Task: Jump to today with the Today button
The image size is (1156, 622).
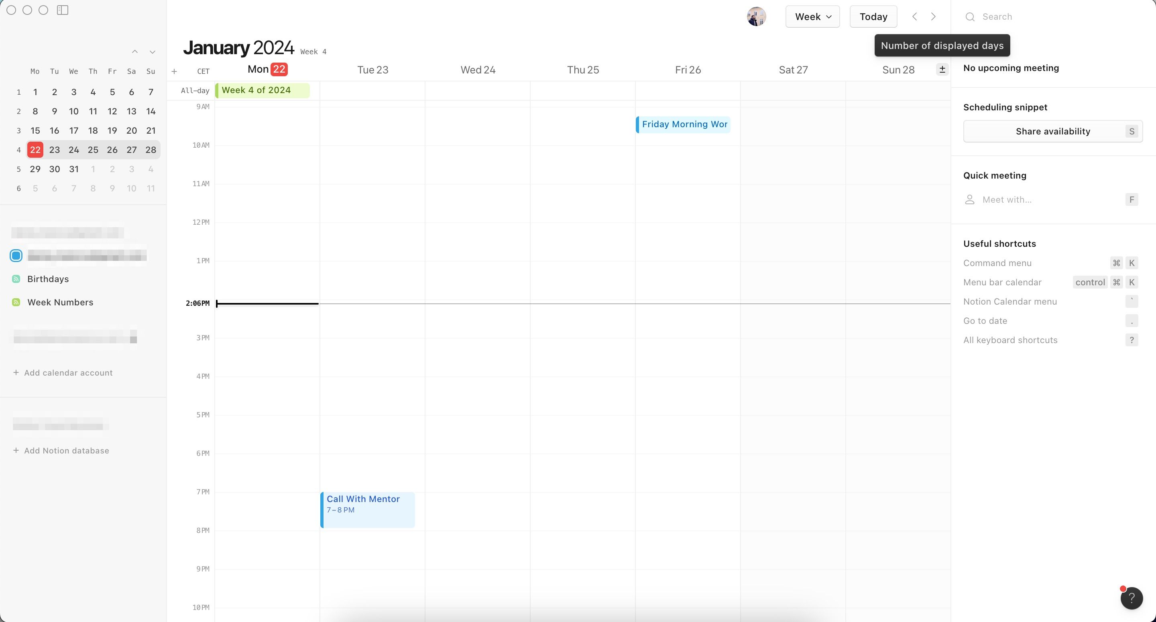Action: pos(873,16)
